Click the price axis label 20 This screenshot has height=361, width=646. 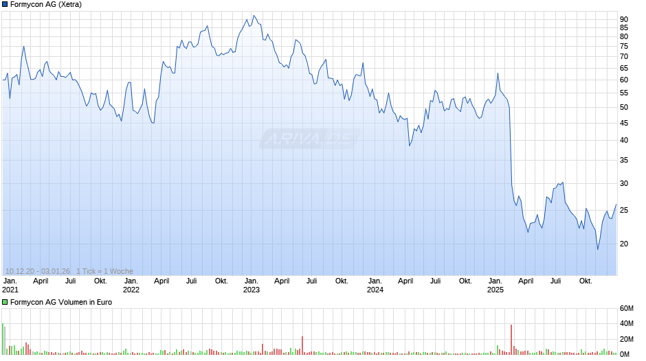[624, 244]
